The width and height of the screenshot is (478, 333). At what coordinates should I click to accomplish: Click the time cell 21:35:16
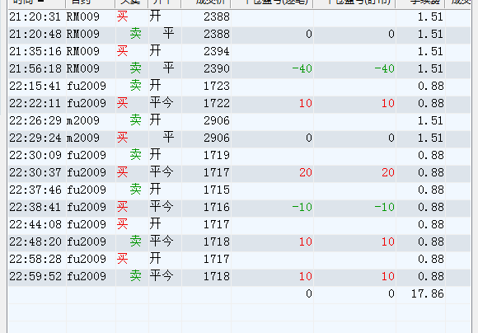35,51
